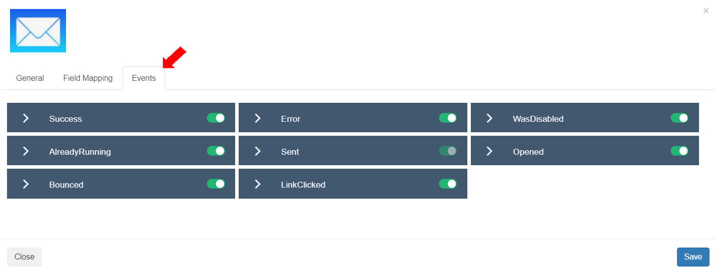Open the Field Mapping tab
The width and height of the screenshot is (717, 273).
tap(88, 78)
